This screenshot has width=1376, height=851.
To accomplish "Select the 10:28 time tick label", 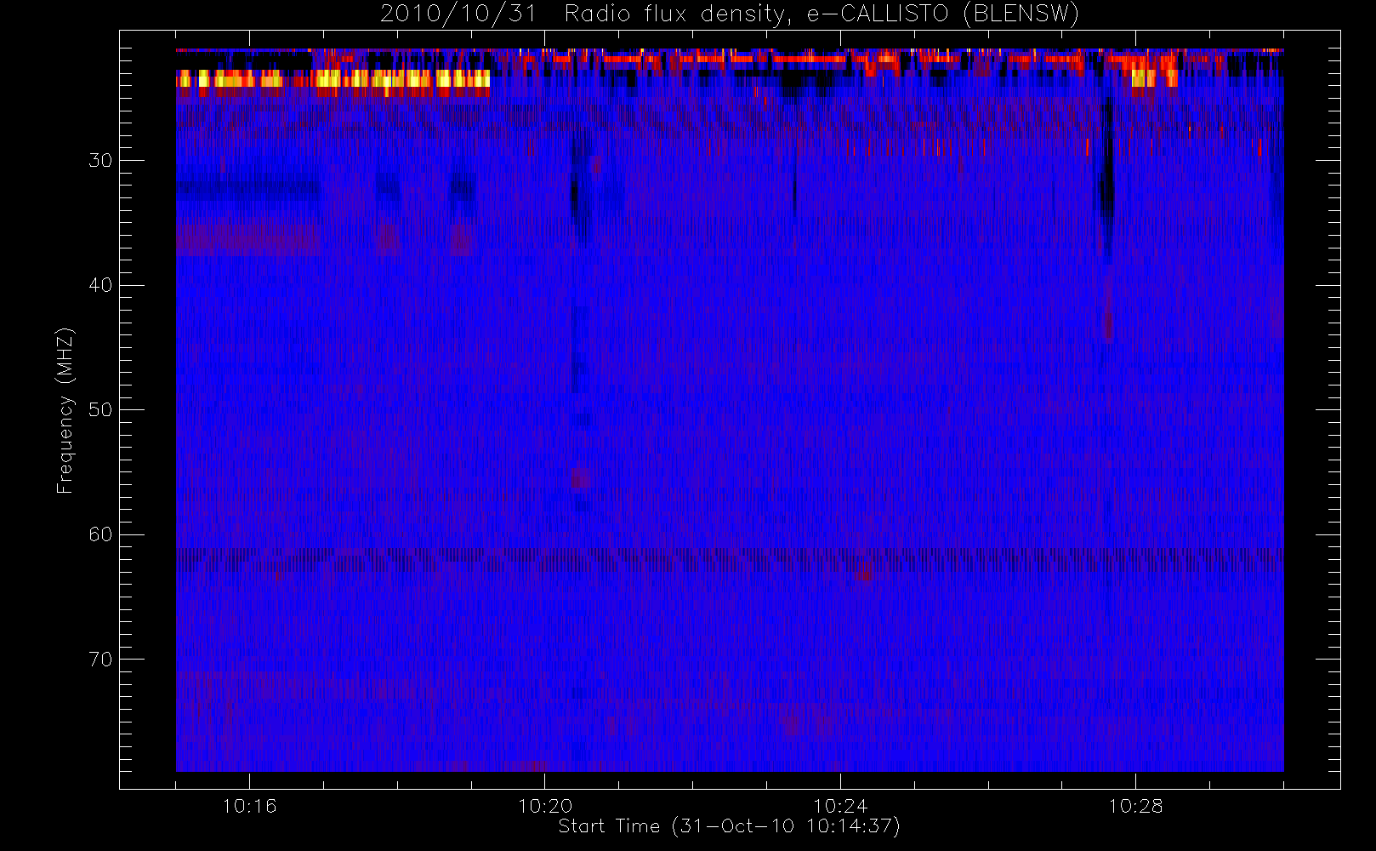I will coord(1135,806).
